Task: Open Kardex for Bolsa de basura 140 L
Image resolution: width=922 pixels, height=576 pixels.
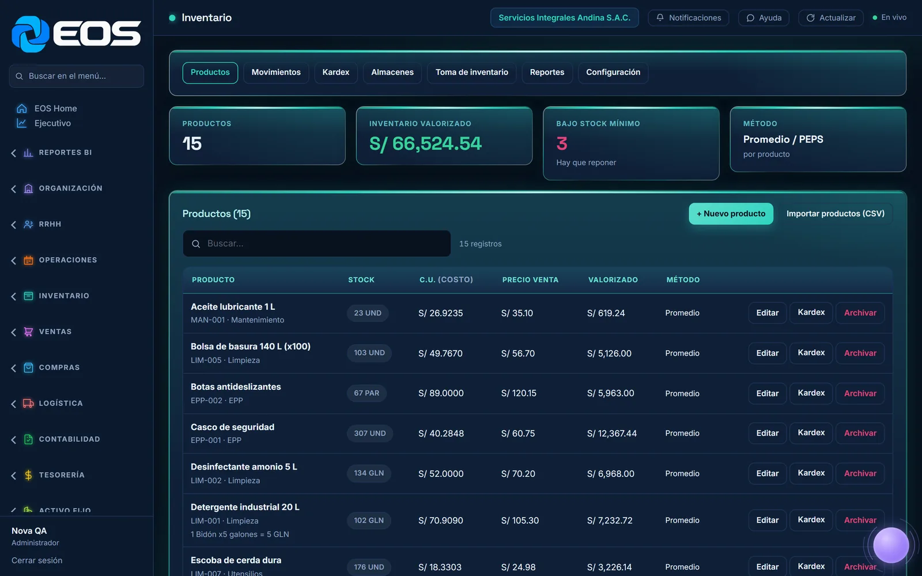Action: click(811, 353)
